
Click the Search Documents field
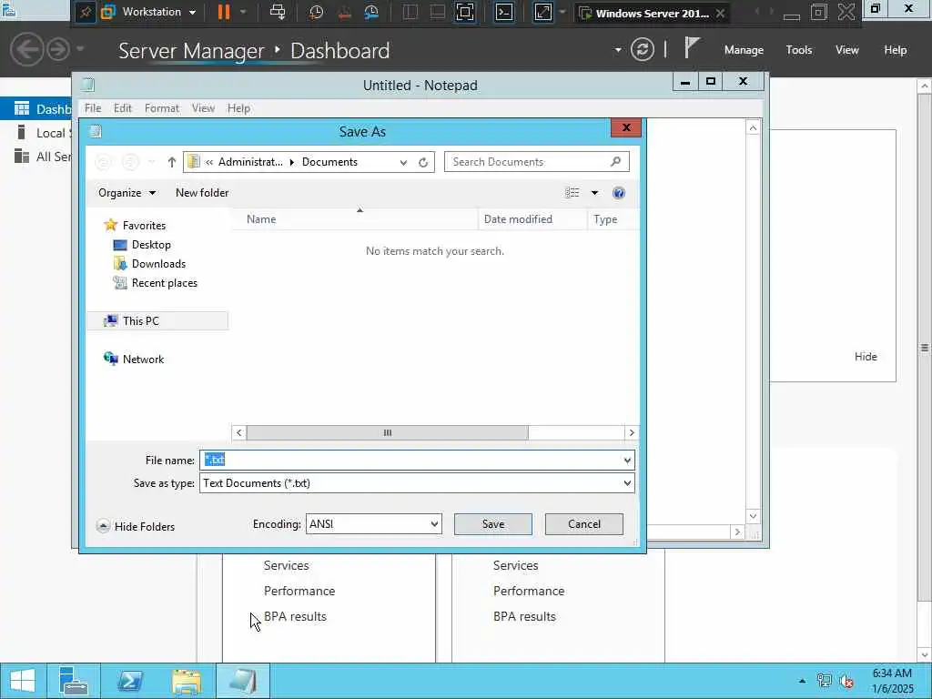point(536,162)
